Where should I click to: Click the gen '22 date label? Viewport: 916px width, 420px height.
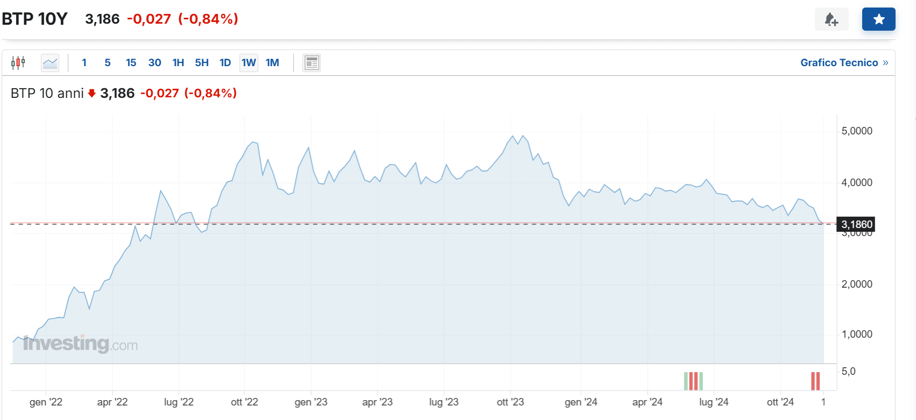(x=46, y=402)
